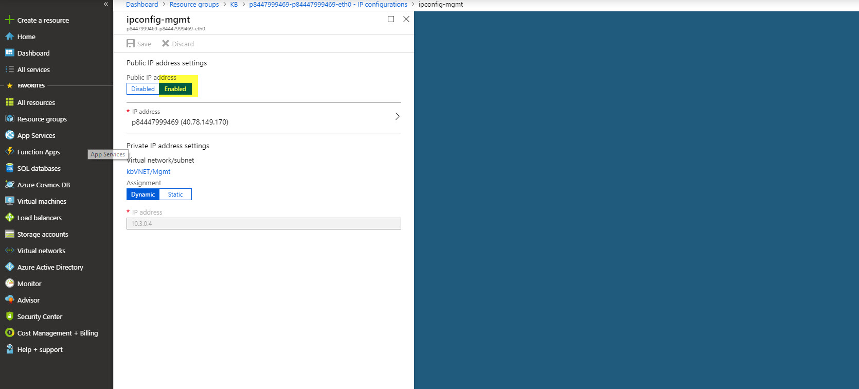Close the ipconfig-mgmt blade

click(406, 19)
